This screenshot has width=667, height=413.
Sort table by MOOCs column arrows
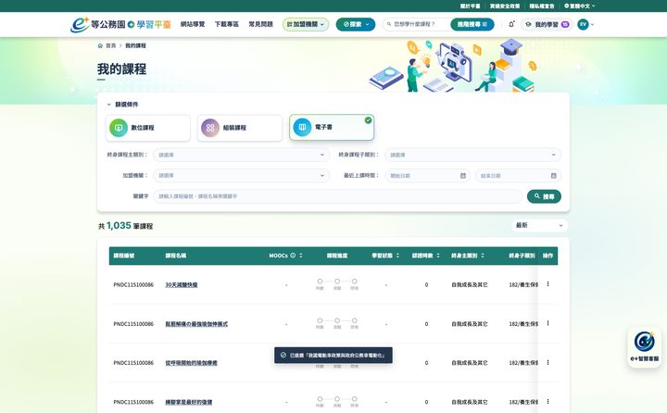pyautogui.click(x=301, y=256)
